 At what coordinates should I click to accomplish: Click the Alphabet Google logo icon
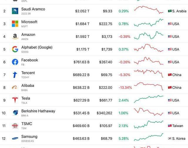click(15, 49)
